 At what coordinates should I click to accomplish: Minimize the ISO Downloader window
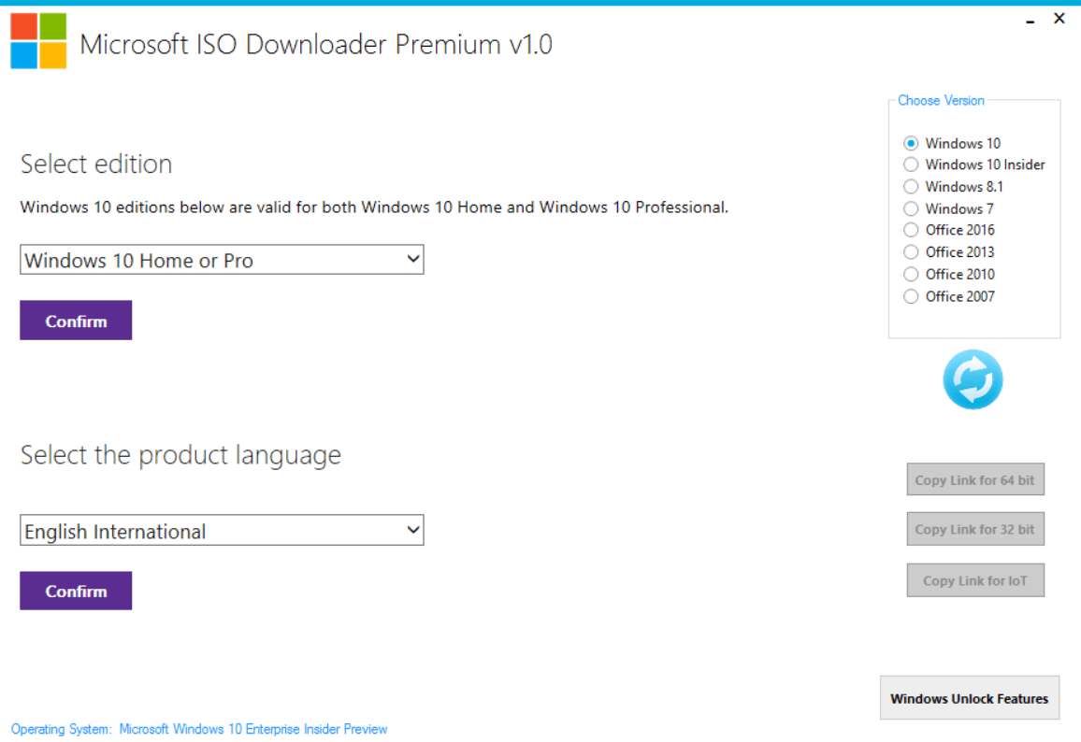(x=1030, y=21)
